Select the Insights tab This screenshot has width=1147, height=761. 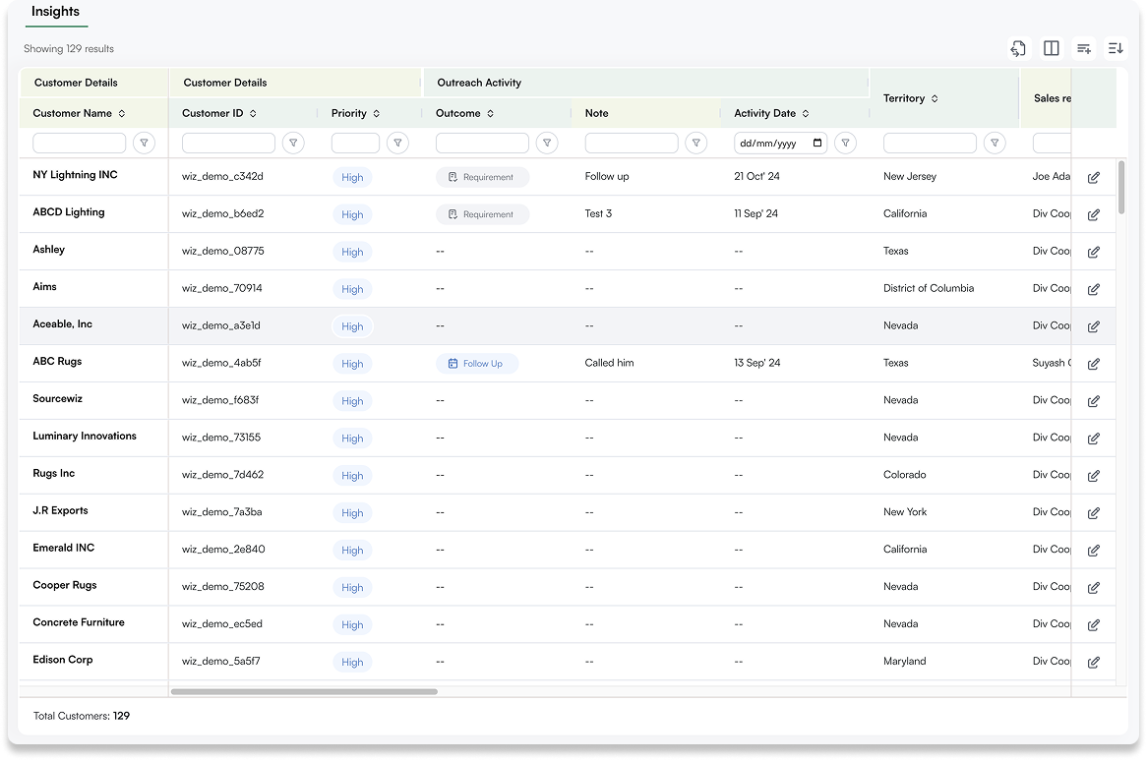pos(55,12)
